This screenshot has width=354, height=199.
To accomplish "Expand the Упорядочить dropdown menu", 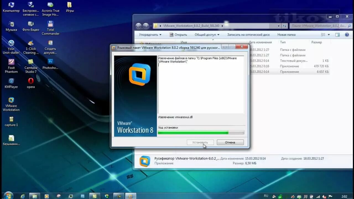I will [150, 35].
